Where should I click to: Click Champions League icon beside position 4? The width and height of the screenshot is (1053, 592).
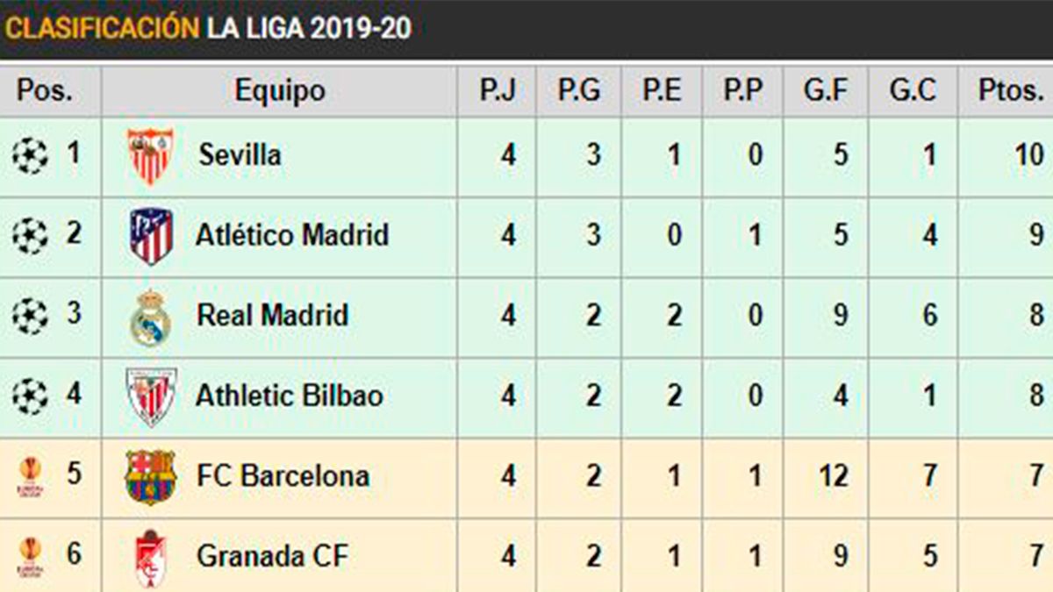30,396
